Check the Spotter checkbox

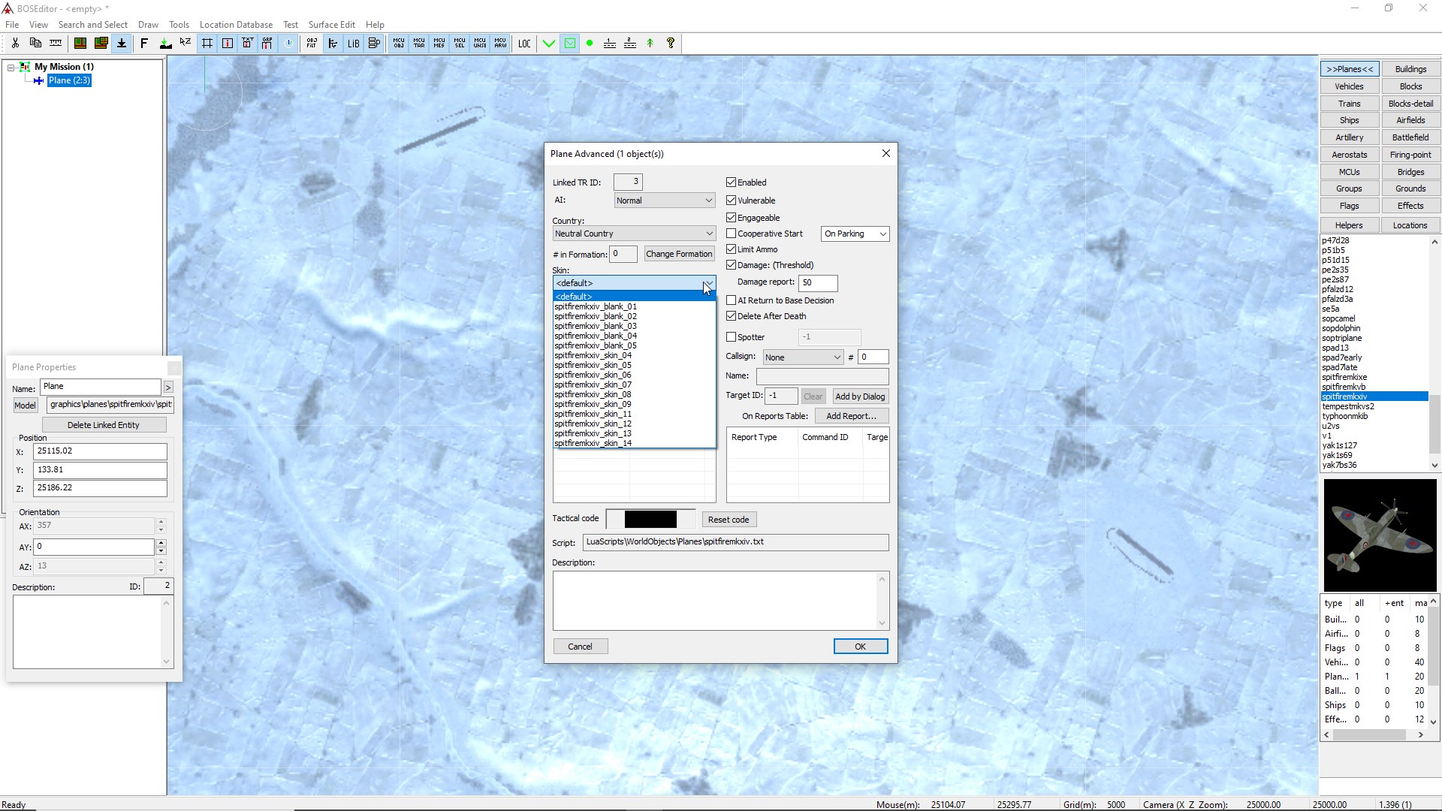tap(731, 337)
